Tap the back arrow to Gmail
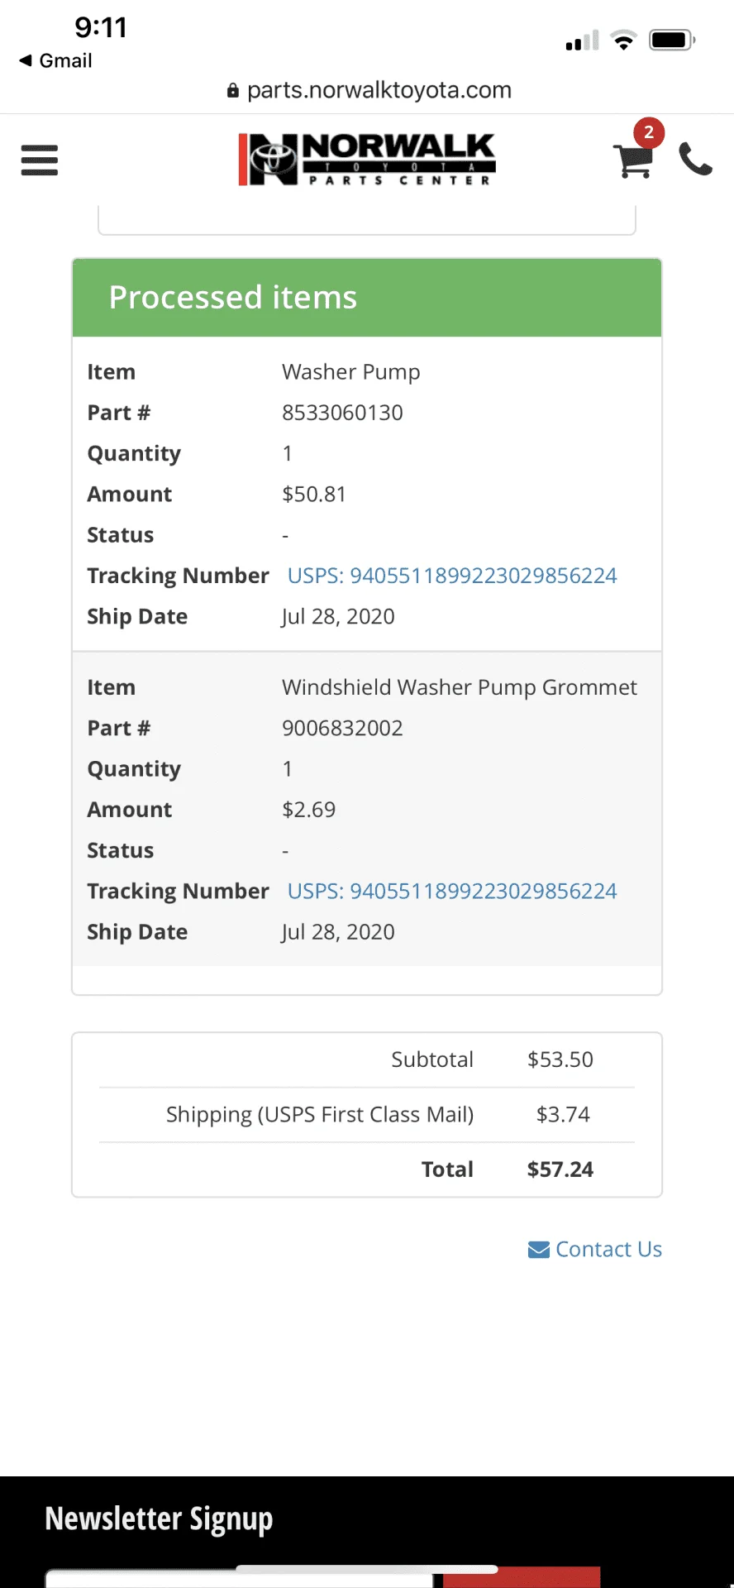The width and height of the screenshot is (734, 1588). (x=26, y=60)
